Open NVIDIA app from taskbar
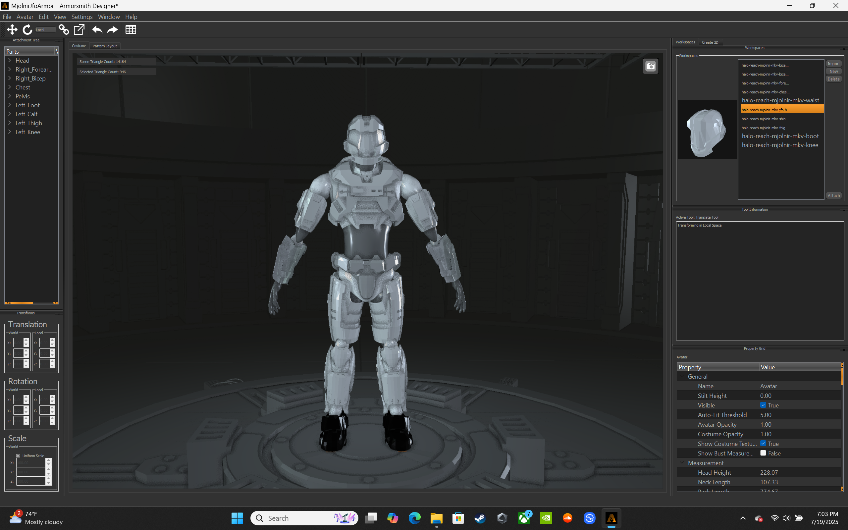Viewport: 848px width, 530px height. coord(546,518)
